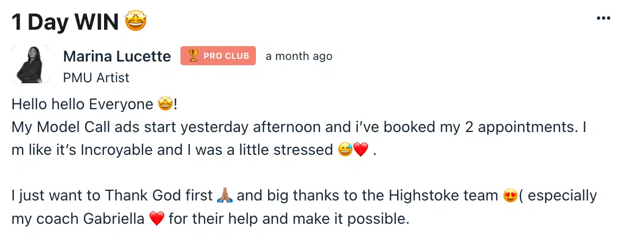Click the "a month ago" timestamp
Image resolution: width=619 pixels, height=245 pixels.
(299, 56)
